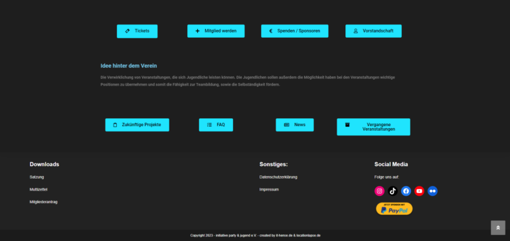Screen dimensions: 510x241
Task: Open the Mitglied werden button
Action: pos(216,31)
